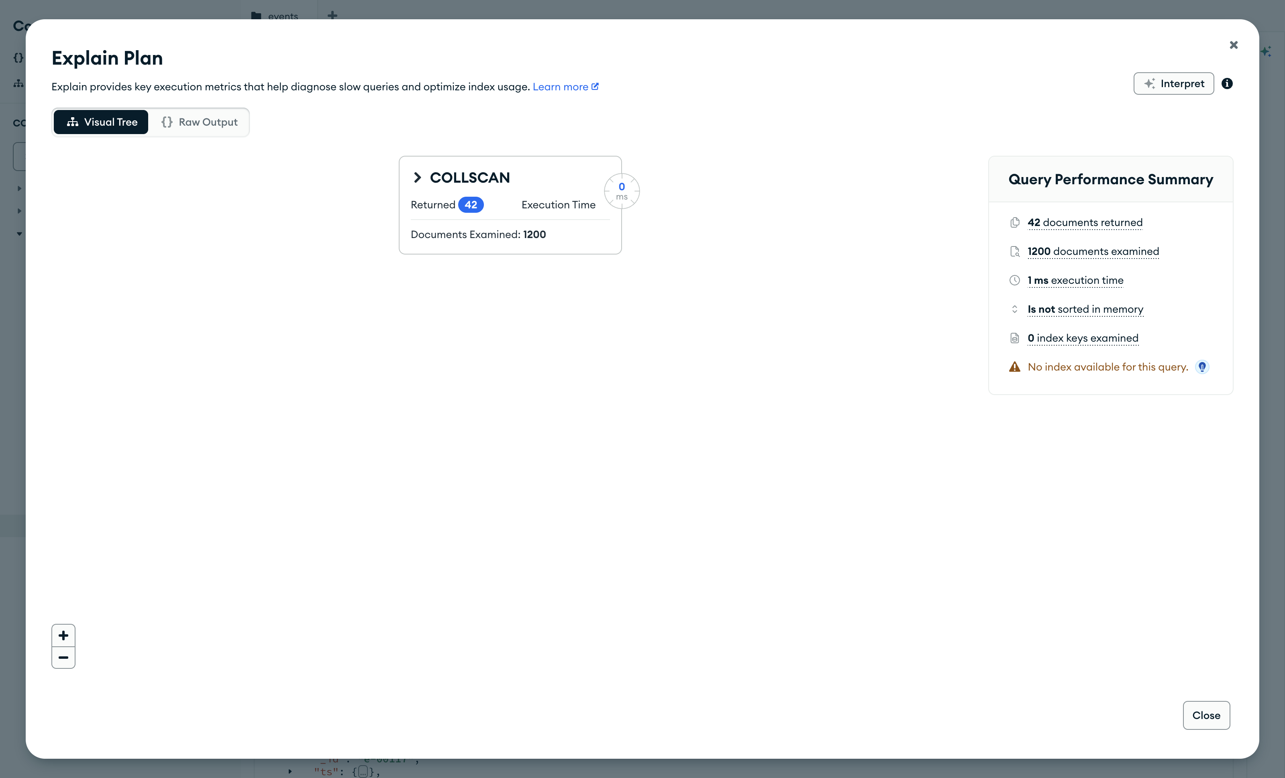Click the 1200 documents examined stat
This screenshot has height=778, width=1285.
coord(1093,251)
